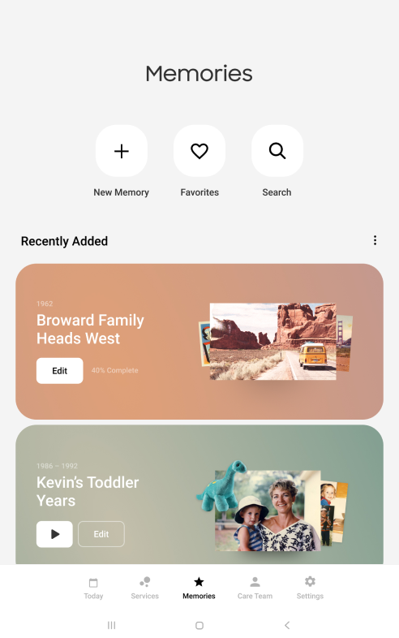Open the mother and toddler photo thumbnail

click(268, 511)
